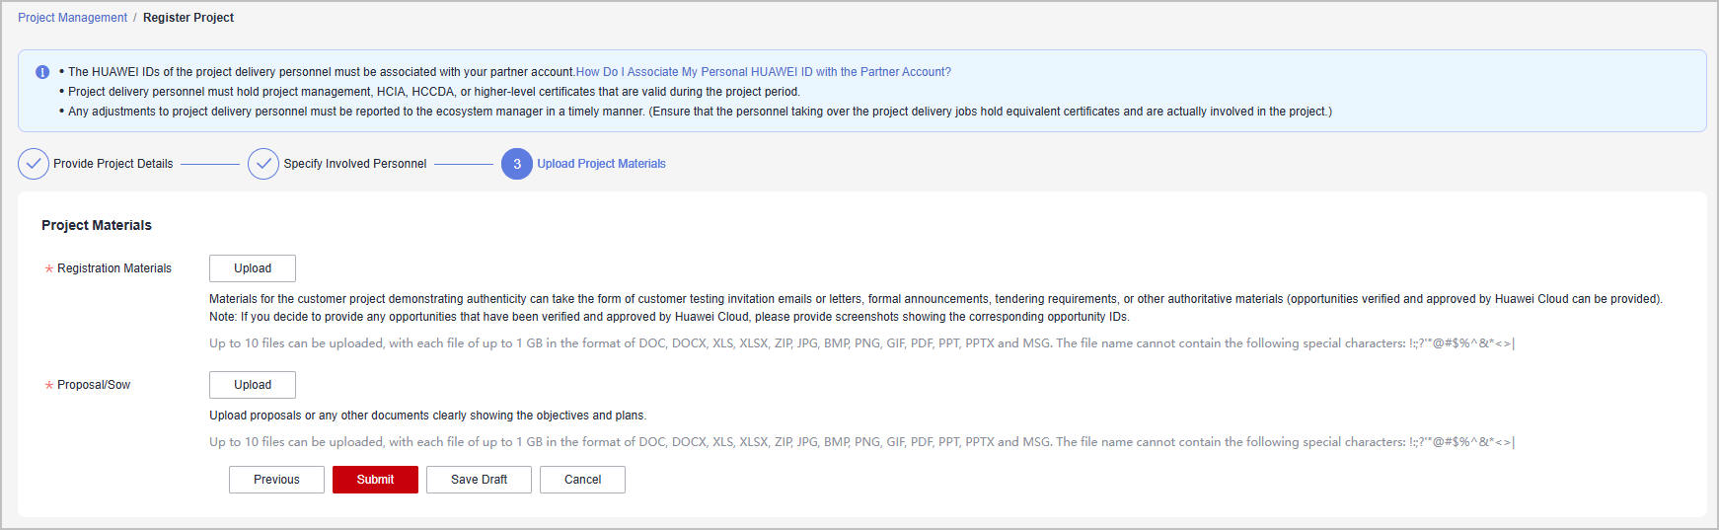
Task: Click the checkmark circle for Provide Project Details
Action: pos(34,164)
